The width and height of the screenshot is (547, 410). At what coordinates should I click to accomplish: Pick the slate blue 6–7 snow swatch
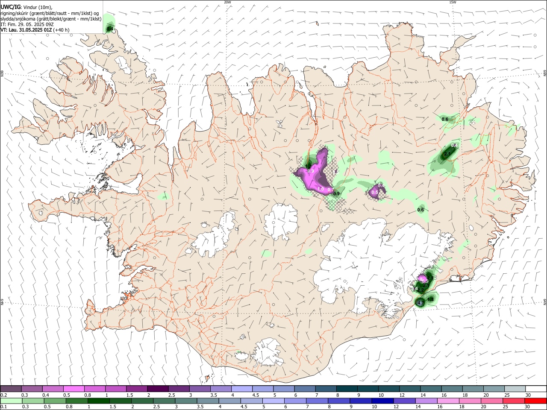305,389
